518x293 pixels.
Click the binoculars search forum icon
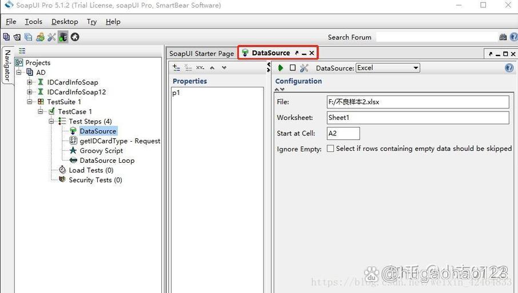tap(503, 37)
